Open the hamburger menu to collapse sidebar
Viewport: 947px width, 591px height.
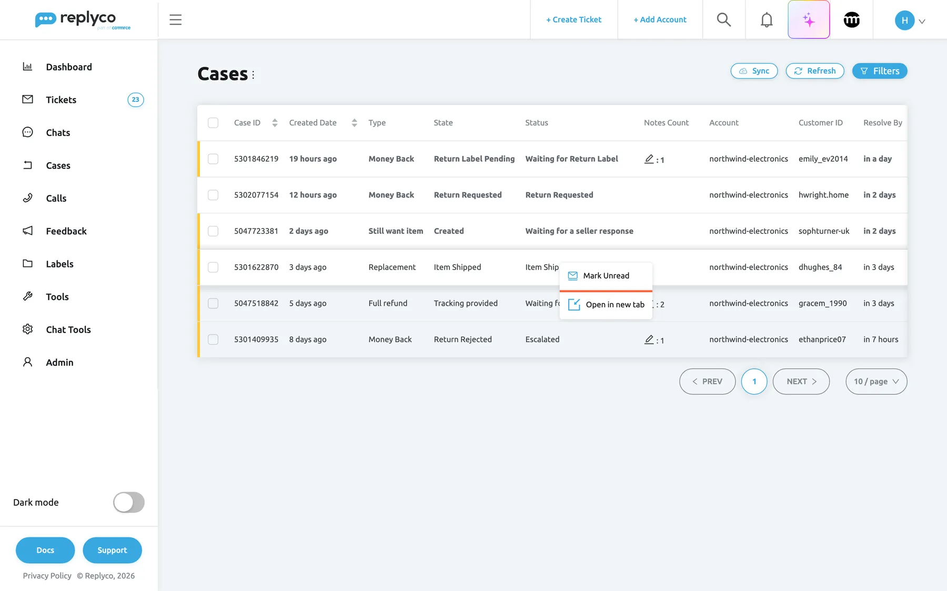click(x=175, y=20)
